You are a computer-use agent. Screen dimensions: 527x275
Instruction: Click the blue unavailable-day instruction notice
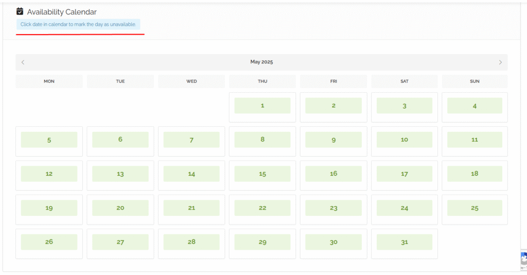click(78, 24)
